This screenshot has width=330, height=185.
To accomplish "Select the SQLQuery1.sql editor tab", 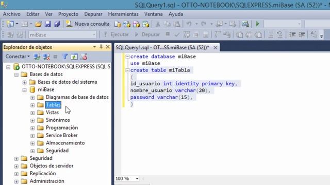I will [x=162, y=48].
